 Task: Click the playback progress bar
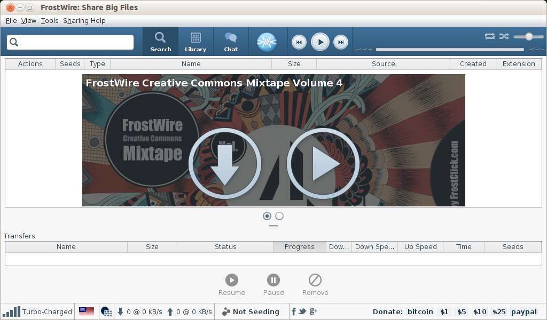450,50
